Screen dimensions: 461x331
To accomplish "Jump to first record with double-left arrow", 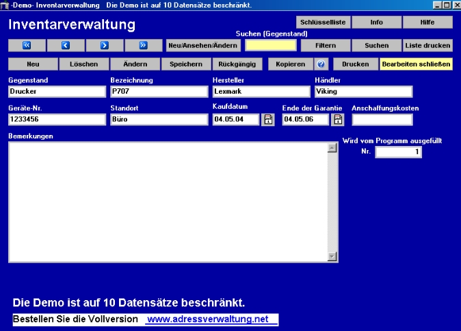I will (27, 46).
